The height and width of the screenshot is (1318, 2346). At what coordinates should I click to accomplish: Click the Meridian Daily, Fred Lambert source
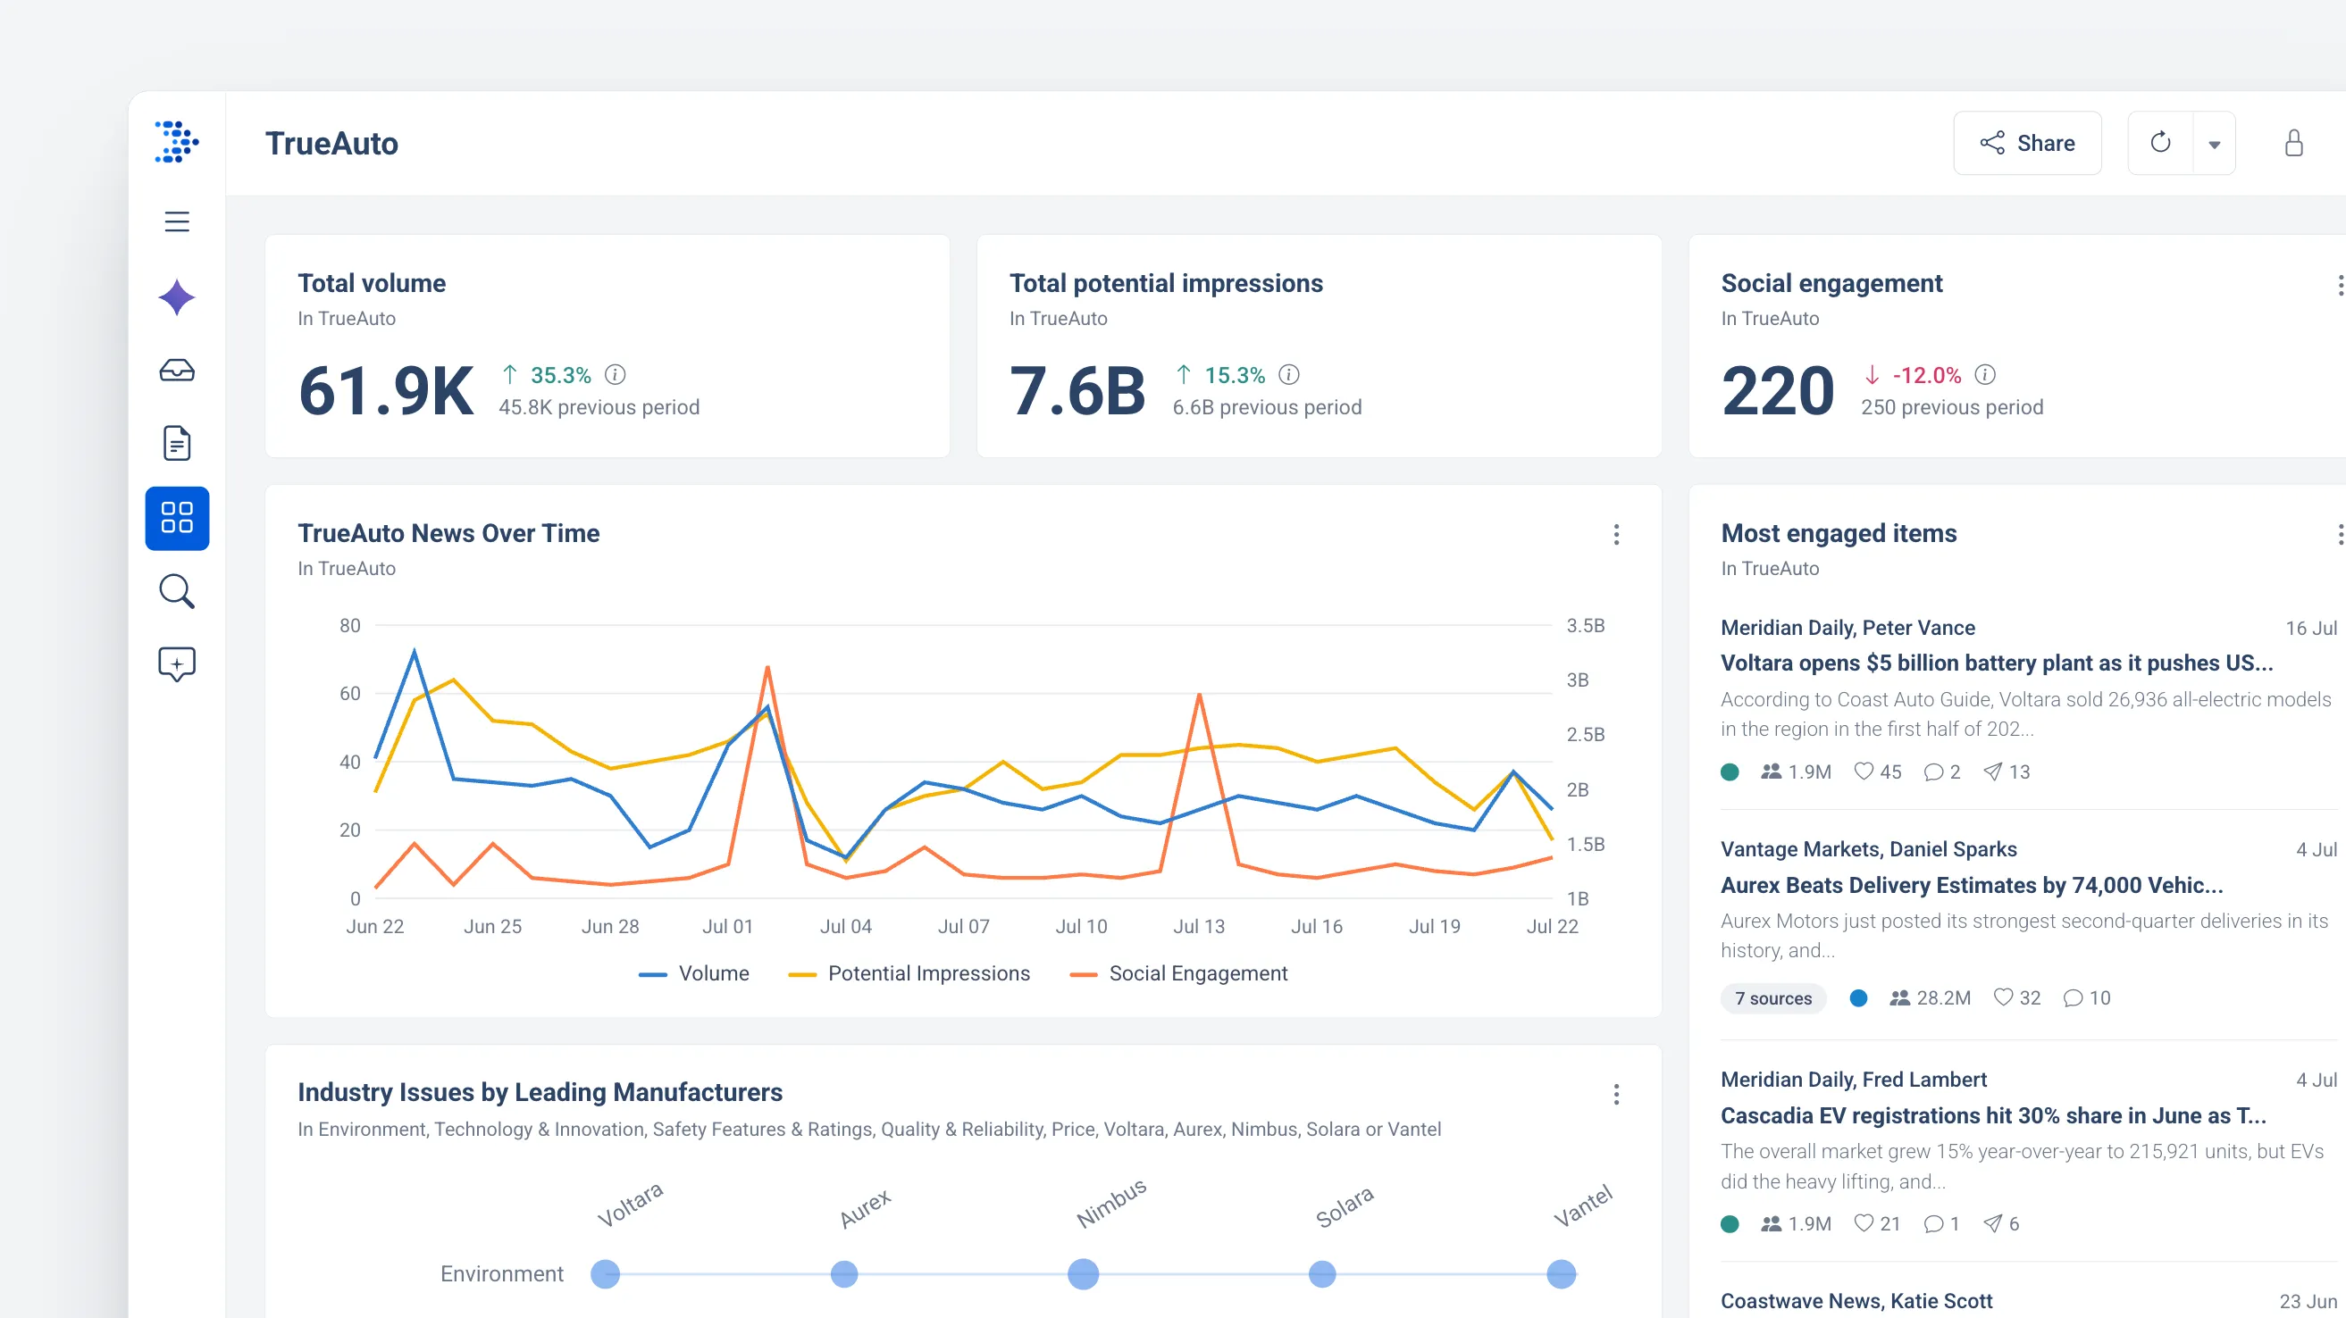tap(1853, 1080)
